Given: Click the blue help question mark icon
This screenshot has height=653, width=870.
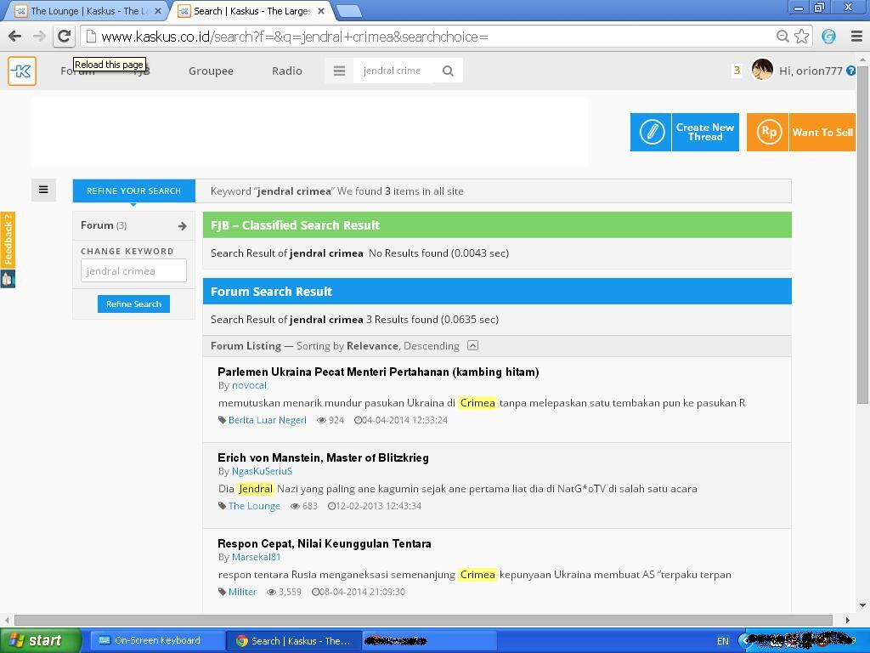Looking at the screenshot, I should pos(850,71).
